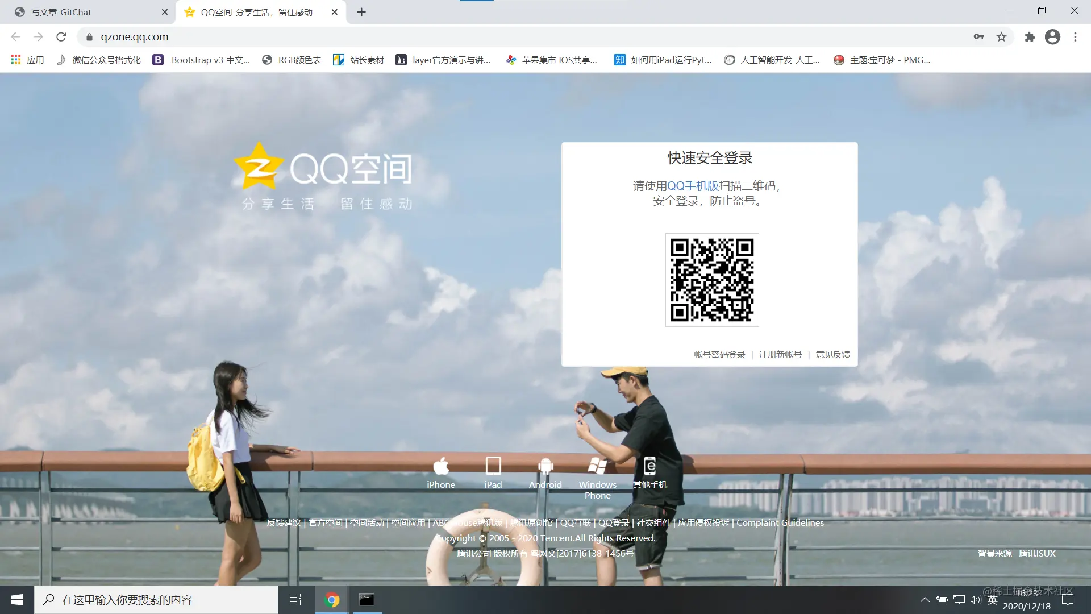Select the 其他手机 download icon
This screenshot has height=614, width=1091.
point(650,472)
